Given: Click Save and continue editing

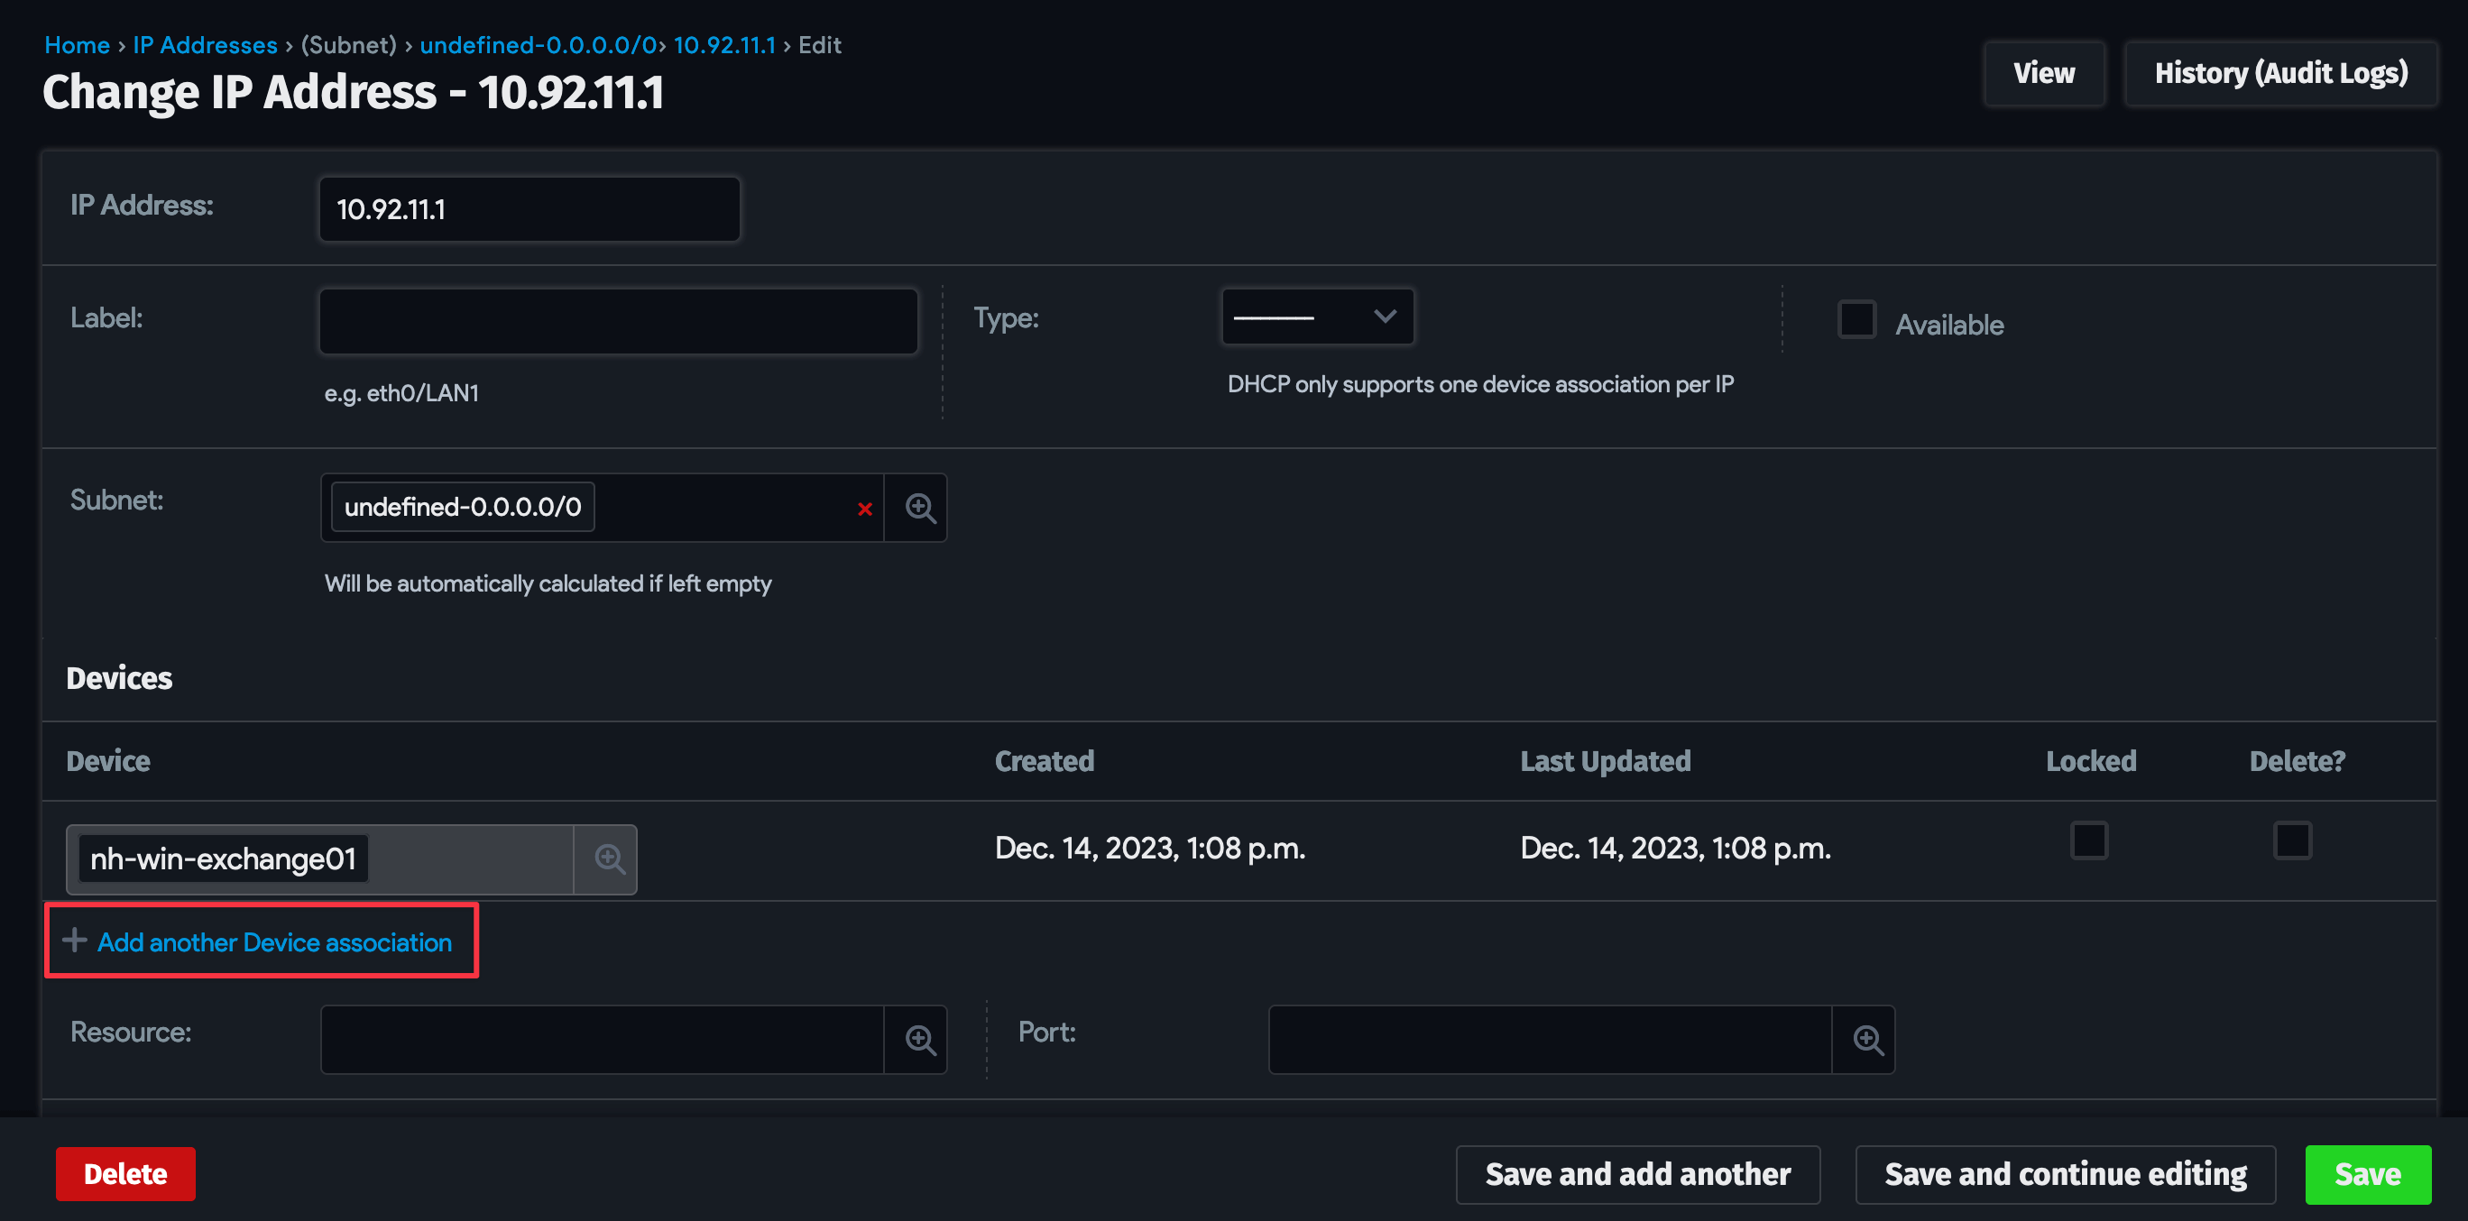Looking at the screenshot, I should 2065,1174.
